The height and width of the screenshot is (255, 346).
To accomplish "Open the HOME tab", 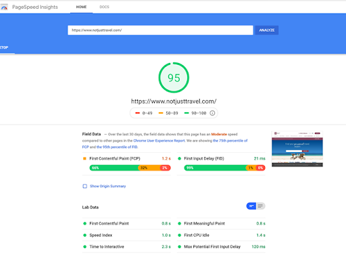I will 81,7.
